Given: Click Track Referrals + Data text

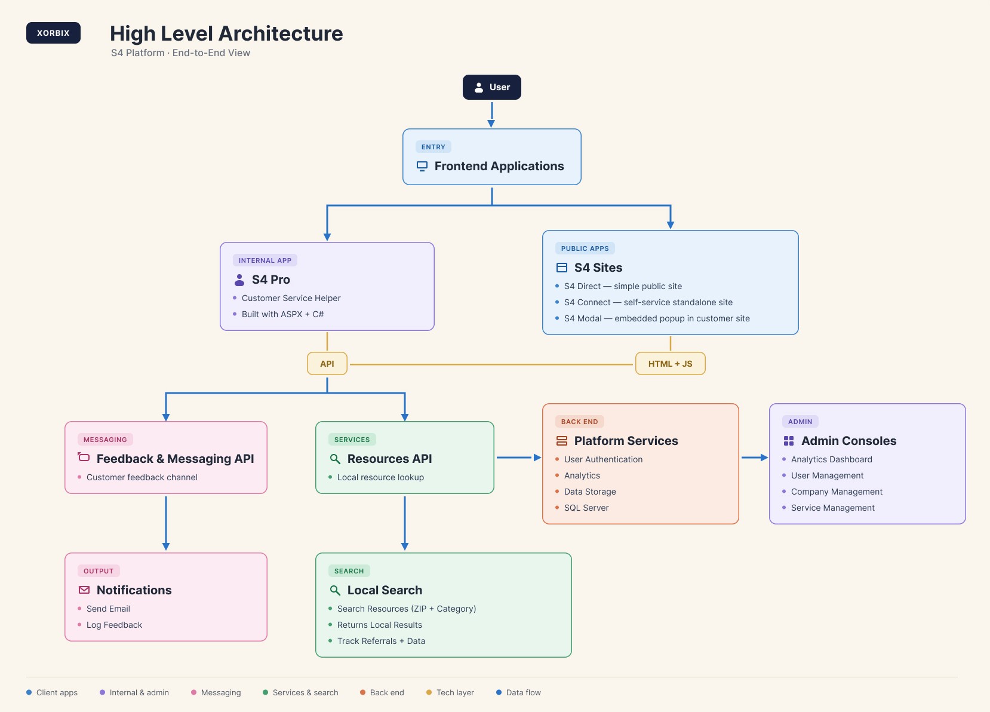Looking at the screenshot, I should tap(381, 641).
